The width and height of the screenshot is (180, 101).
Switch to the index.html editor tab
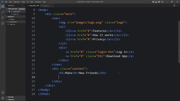(x=33, y=6)
